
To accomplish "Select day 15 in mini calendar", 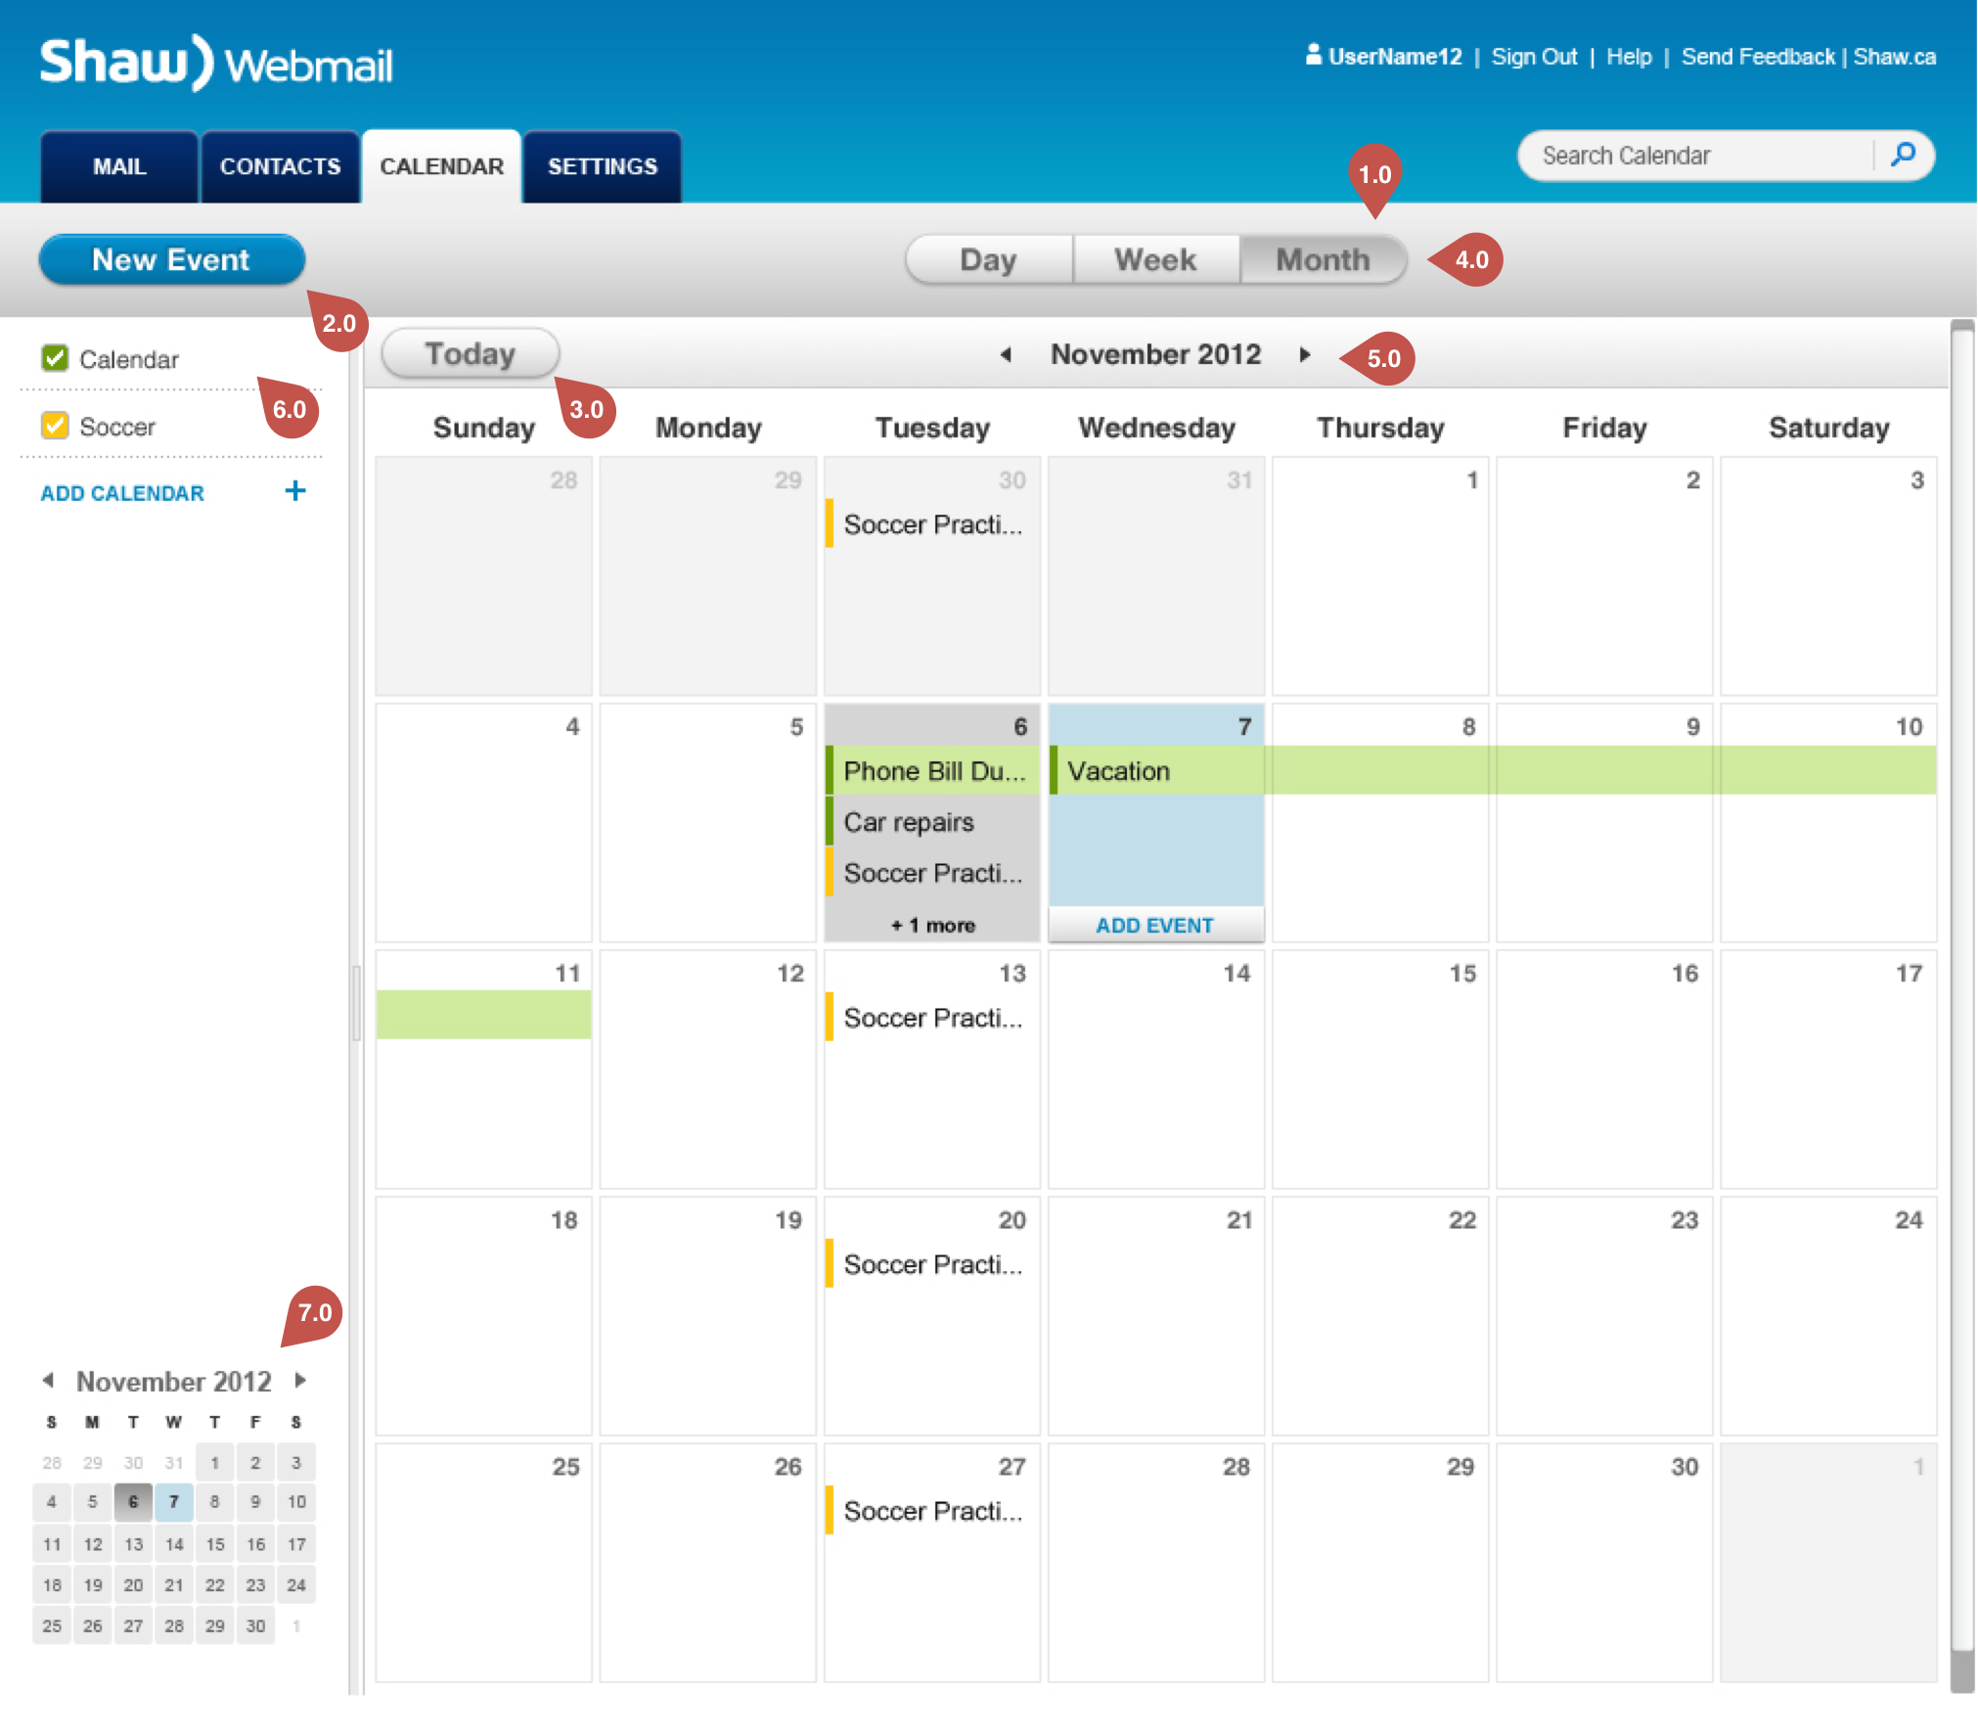I will pos(215,1543).
